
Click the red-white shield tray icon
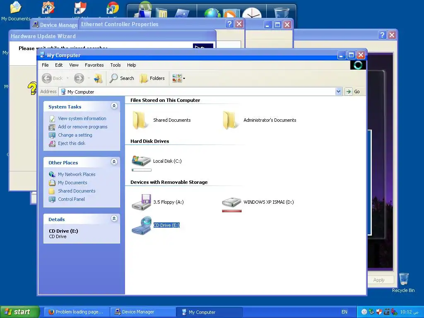coord(379,312)
